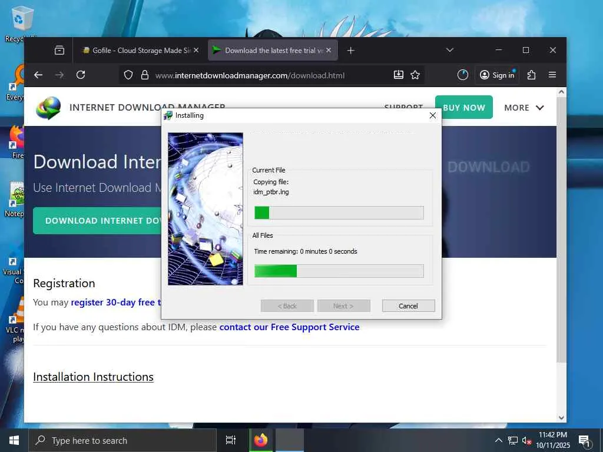Expand the MORE menu
Screen dimensions: 603x452
524,108
